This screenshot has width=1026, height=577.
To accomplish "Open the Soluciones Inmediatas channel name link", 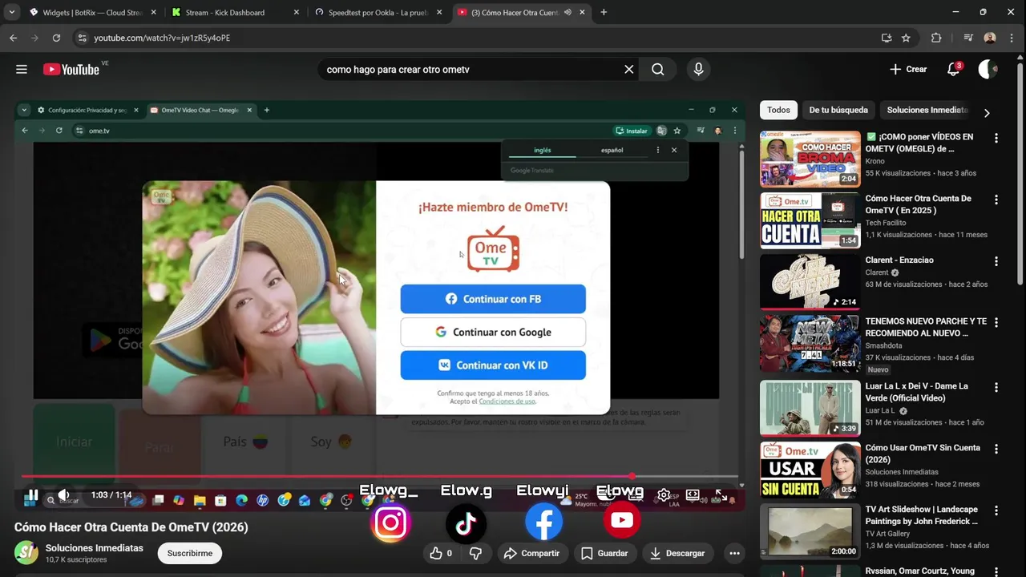I will click(x=95, y=548).
